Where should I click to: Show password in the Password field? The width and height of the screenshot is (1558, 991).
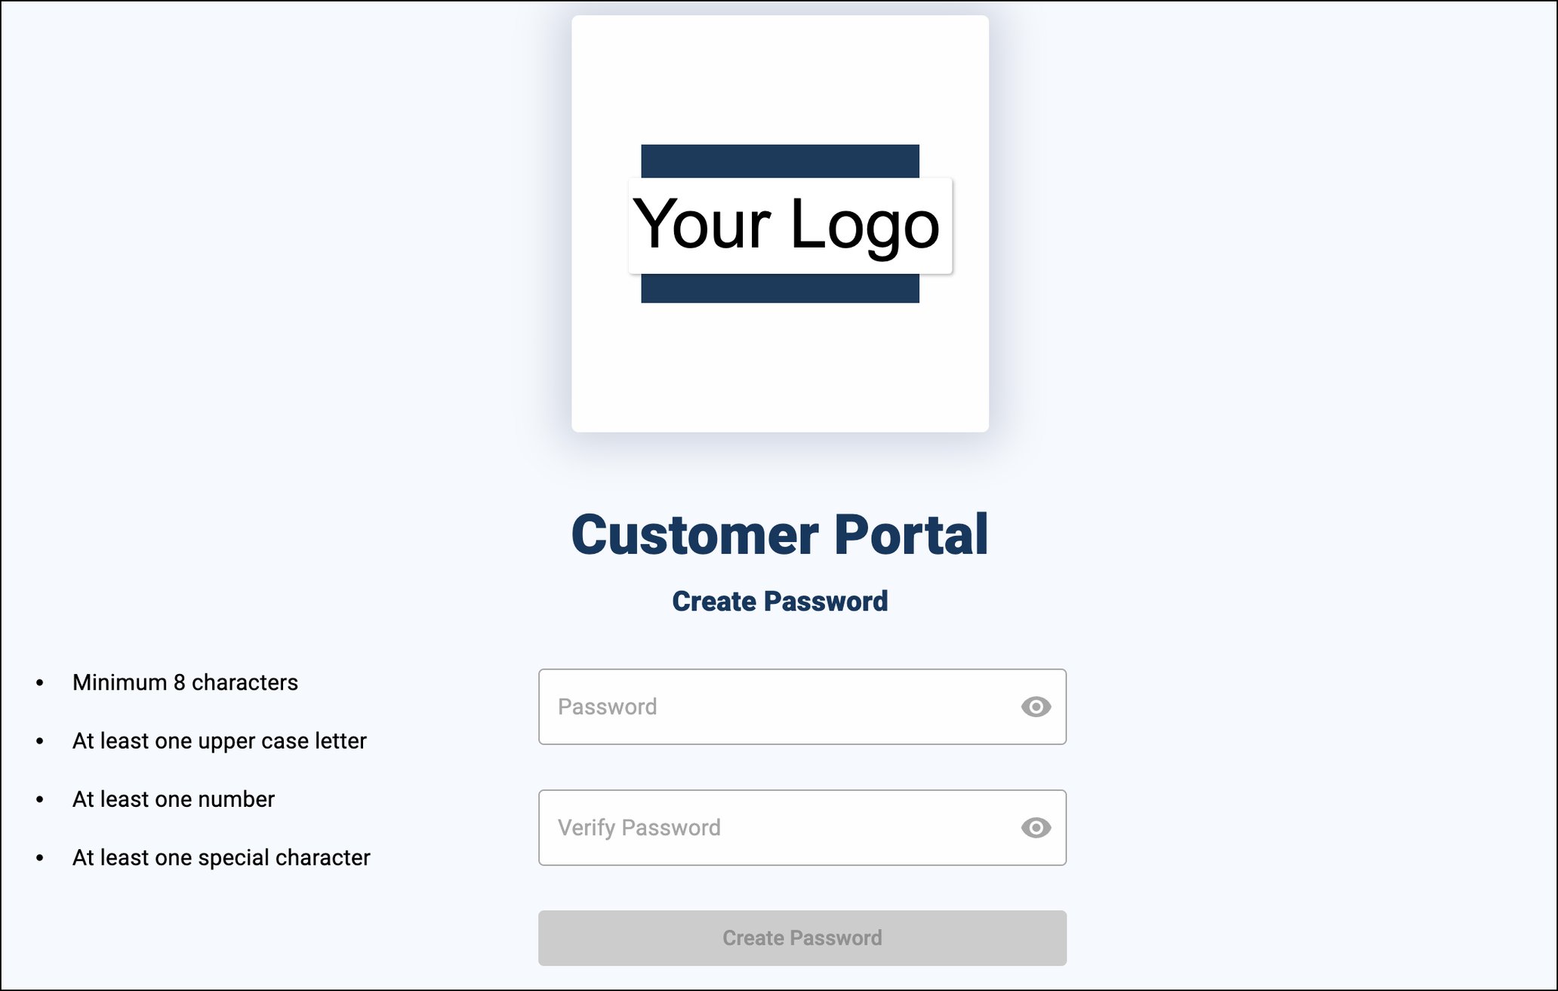coord(1036,706)
